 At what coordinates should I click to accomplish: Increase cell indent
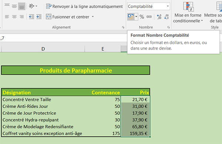coord(39,17)
